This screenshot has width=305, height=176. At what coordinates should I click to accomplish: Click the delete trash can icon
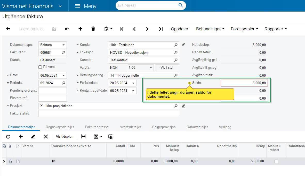(x=93, y=29)
